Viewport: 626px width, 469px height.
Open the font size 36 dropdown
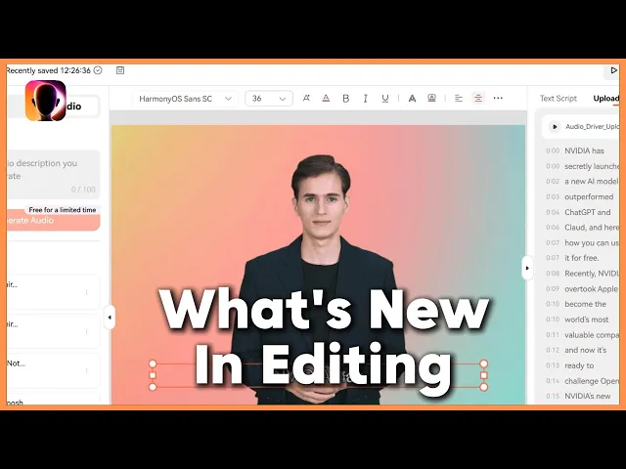(x=269, y=99)
